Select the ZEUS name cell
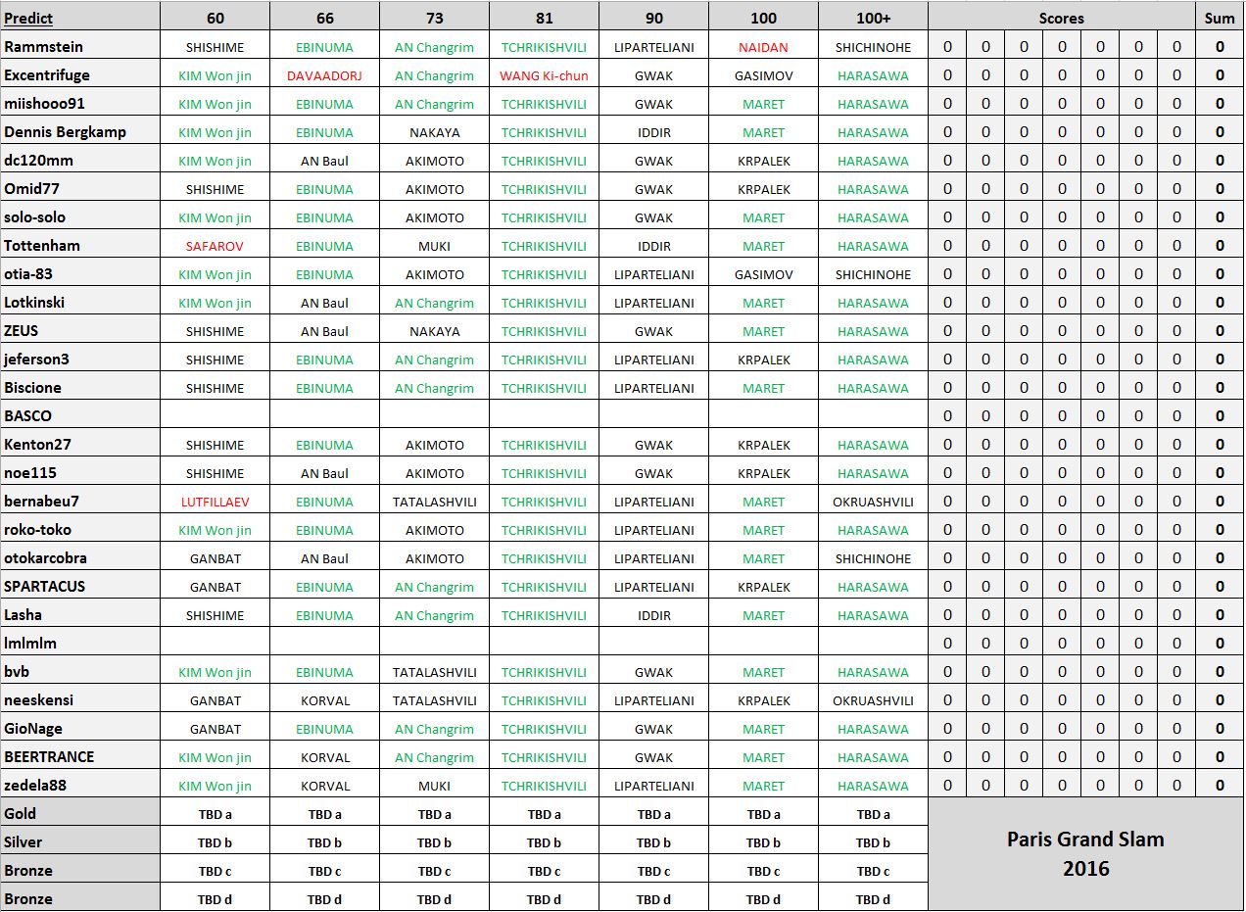 (80, 330)
